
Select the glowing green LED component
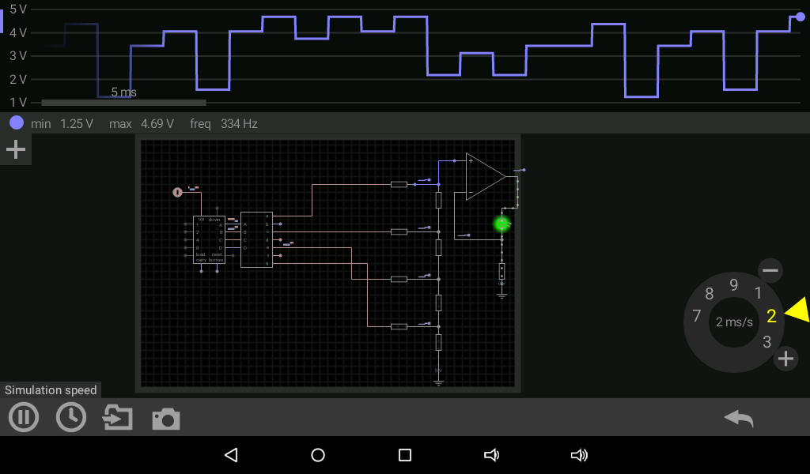click(x=502, y=224)
